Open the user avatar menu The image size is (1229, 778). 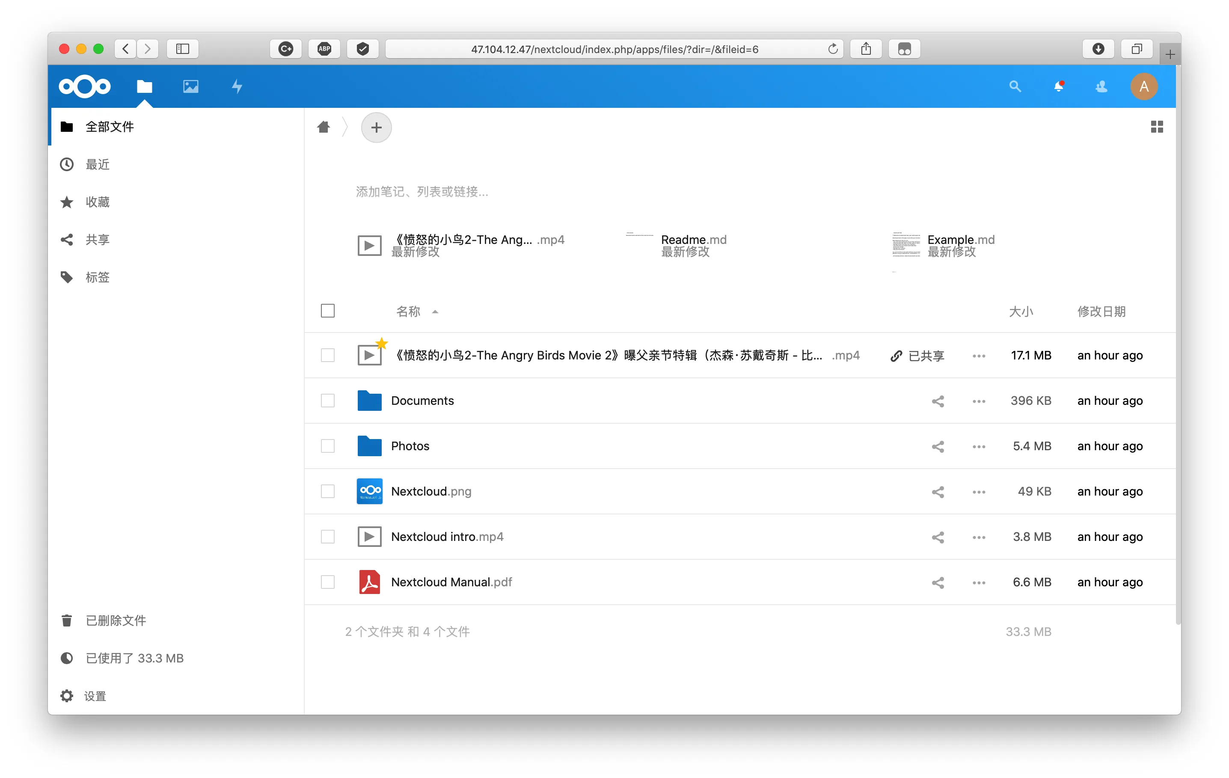coord(1144,86)
